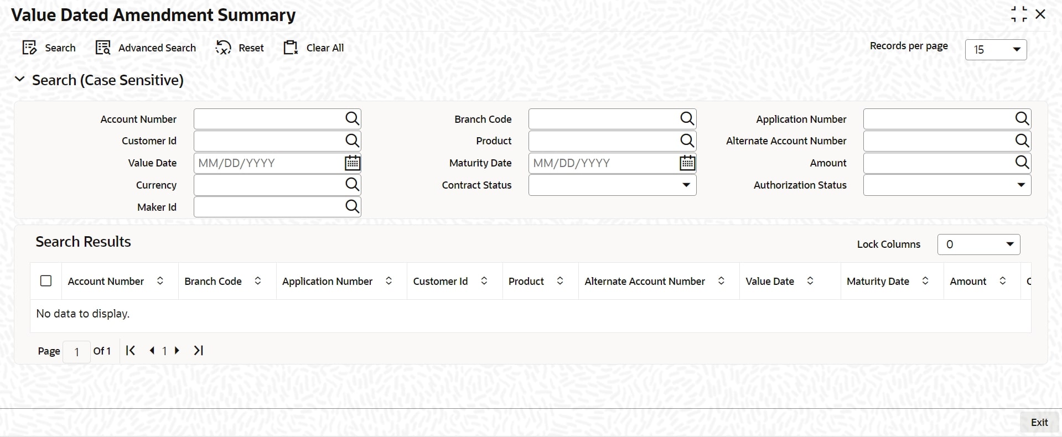This screenshot has width=1062, height=437.
Task: Open the Lock Columns dropdown
Action: [978, 244]
